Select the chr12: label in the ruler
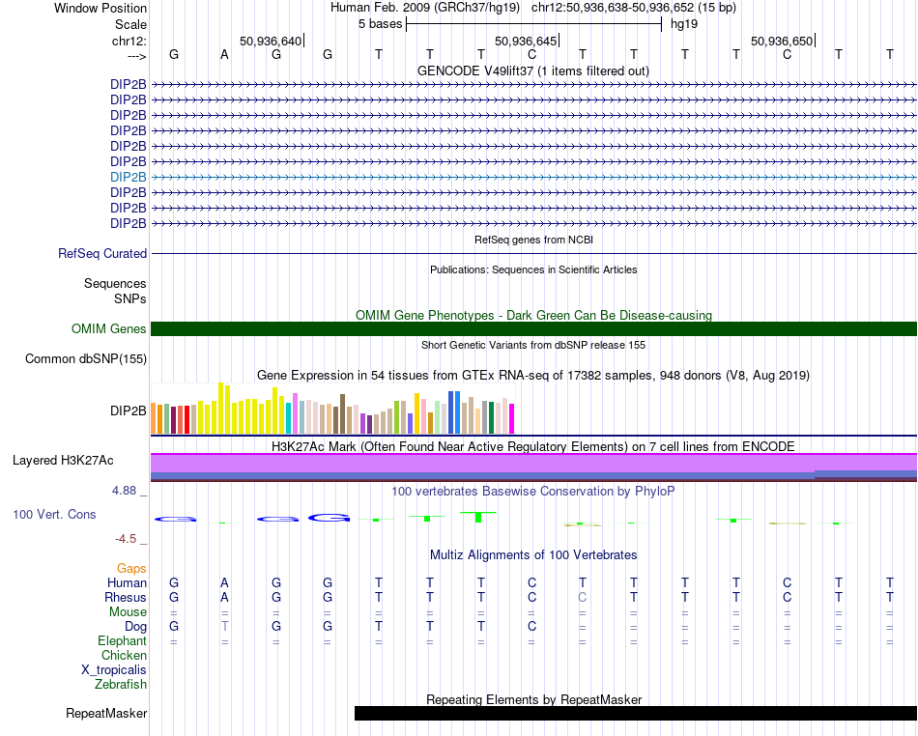The width and height of the screenshot is (918, 736). 129,41
